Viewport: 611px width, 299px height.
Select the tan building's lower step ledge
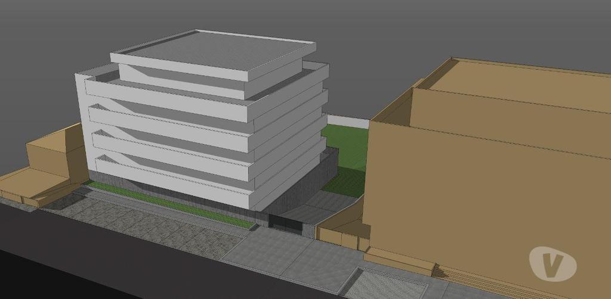point(397,261)
